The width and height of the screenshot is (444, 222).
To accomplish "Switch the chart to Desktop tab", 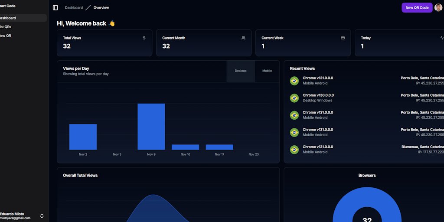I will (240, 71).
